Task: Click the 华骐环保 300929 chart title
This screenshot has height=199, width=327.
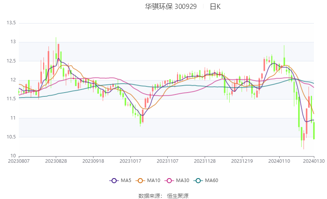Action: pos(171,7)
